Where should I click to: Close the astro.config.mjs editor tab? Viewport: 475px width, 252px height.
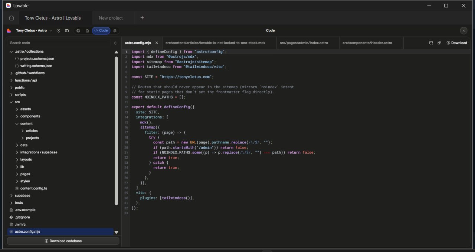point(157,43)
